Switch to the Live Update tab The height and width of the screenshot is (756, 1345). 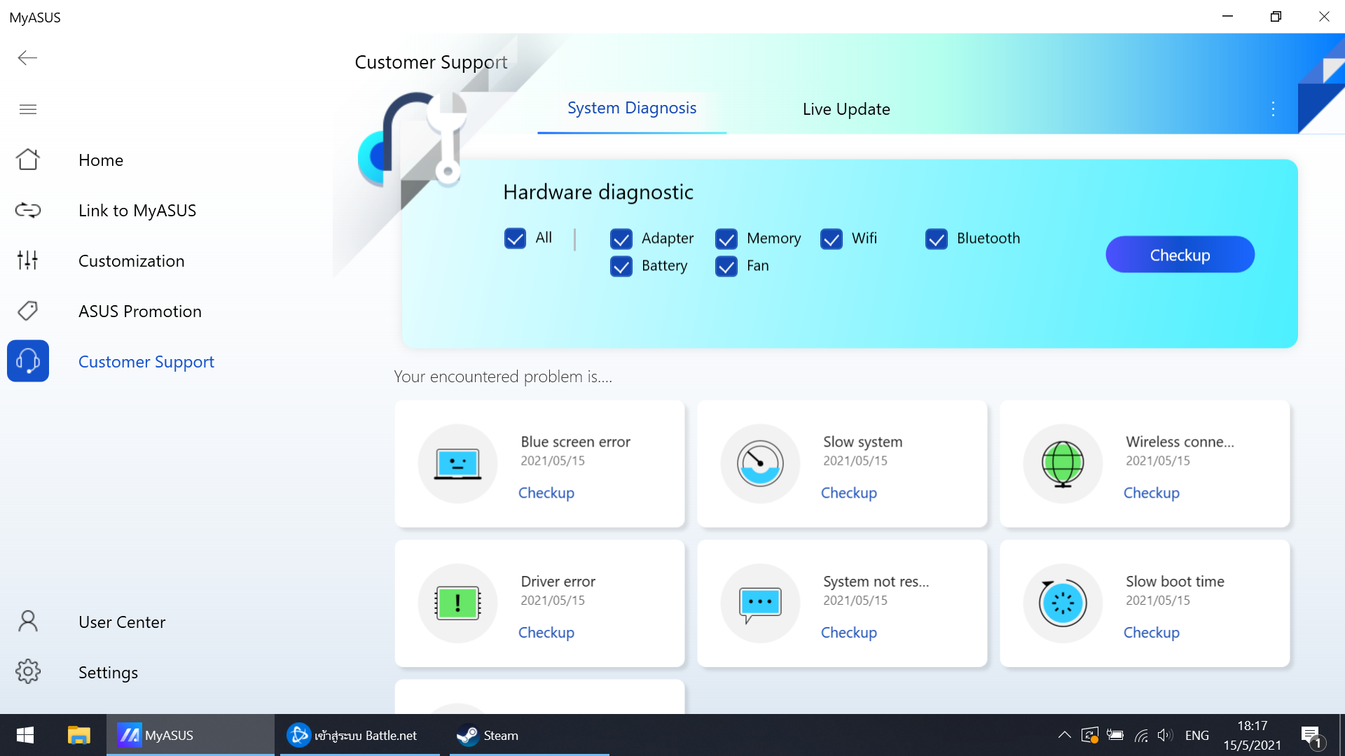coord(846,109)
